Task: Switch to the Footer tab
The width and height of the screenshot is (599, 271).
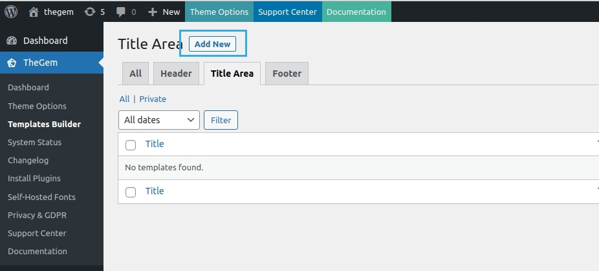Action: click(287, 74)
